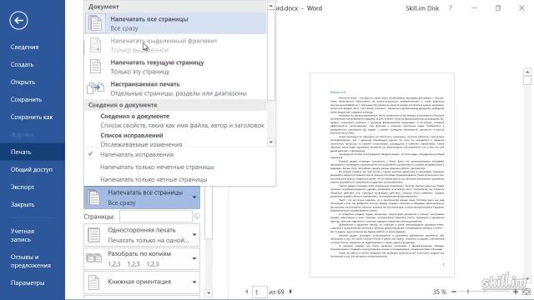Click Закрыть in the sidebar

pos(23,204)
